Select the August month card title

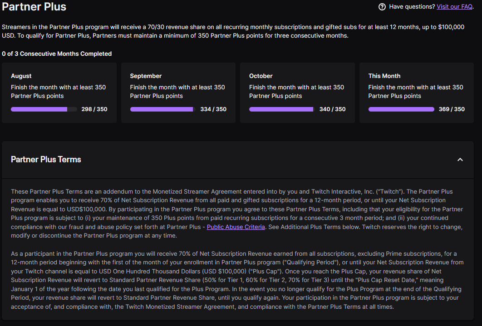pyautogui.click(x=21, y=76)
